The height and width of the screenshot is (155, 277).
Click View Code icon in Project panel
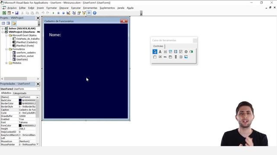coord(3,23)
